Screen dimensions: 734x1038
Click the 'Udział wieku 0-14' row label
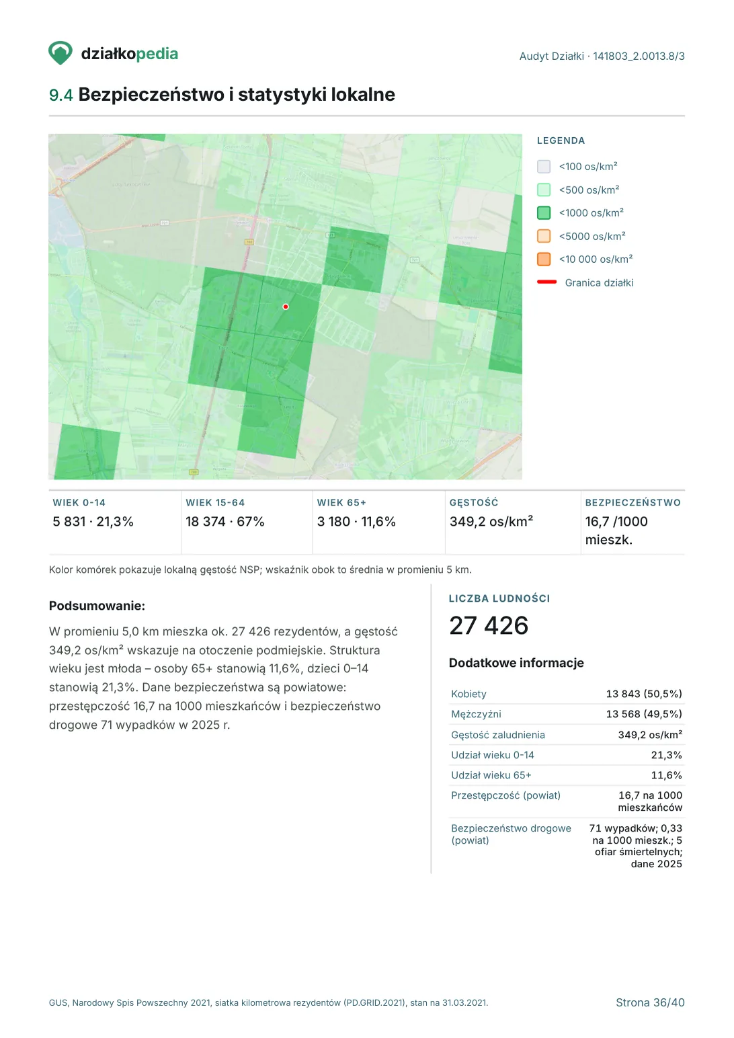click(x=493, y=755)
